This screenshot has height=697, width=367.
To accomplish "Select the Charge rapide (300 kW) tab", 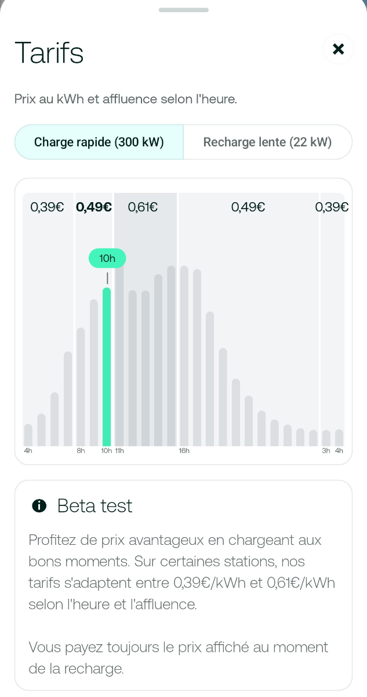I will (x=99, y=142).
